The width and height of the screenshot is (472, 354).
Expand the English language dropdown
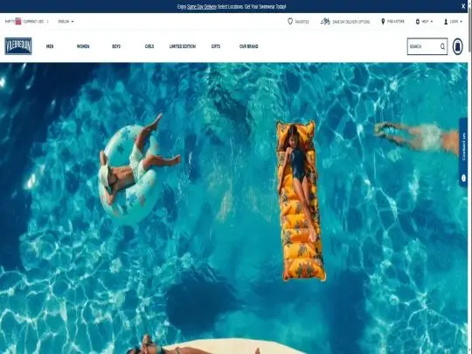66,21
